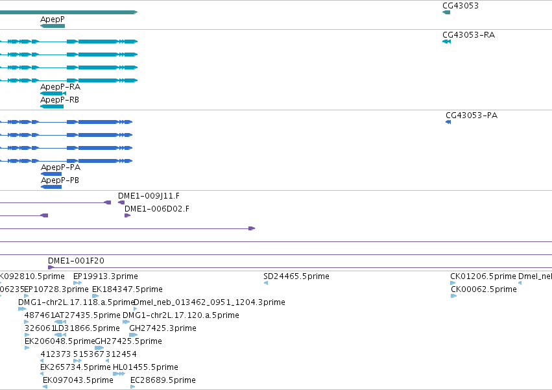Select the EC28689.5prime EST label
The width and height of the screenshot is (552, 390).
[x=163, y=380]
